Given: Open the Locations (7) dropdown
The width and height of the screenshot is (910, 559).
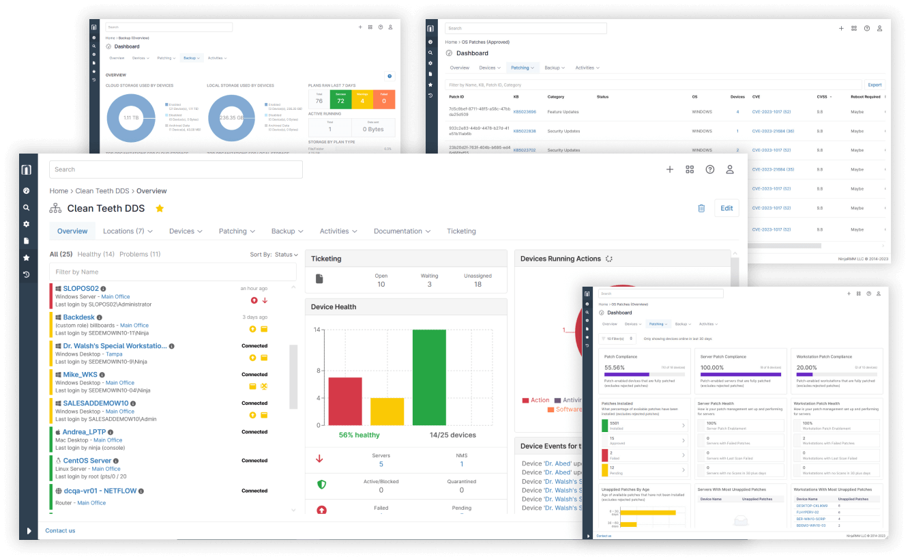Looking at the screenshot, I should point(128,231).
